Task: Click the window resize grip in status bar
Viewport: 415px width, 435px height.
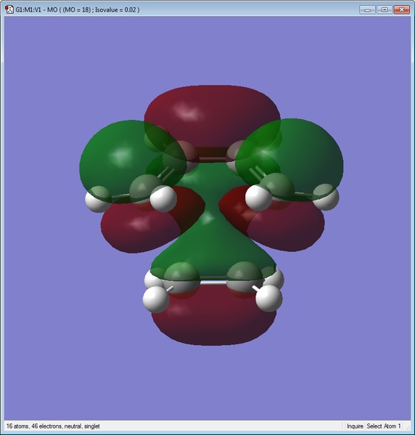Action: coord(407,428)
